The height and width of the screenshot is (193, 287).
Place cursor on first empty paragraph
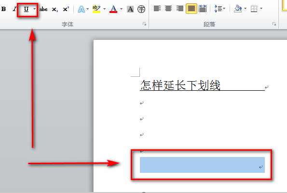[x=141, y=103]
